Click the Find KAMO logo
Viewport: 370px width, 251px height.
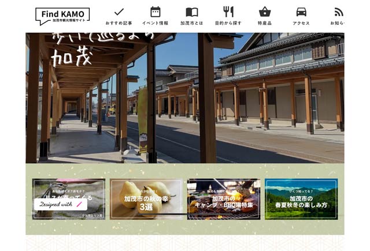[x=62, y=16]
